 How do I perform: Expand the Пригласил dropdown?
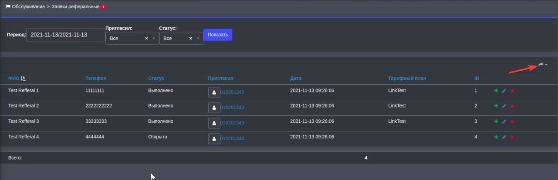pyautogui.click(x=153, y=38)
